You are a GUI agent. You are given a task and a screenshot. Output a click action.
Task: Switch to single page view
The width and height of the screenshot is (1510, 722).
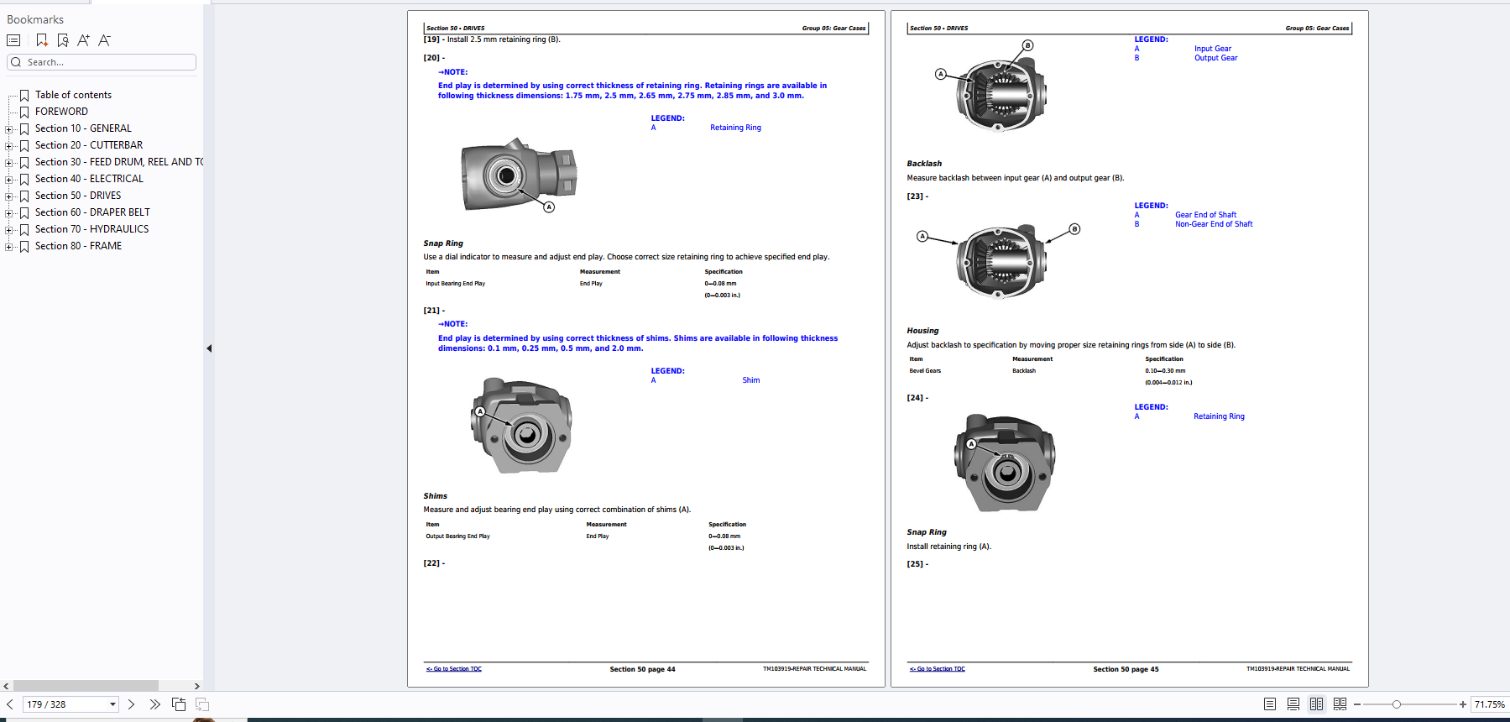tap(1269, 704)
